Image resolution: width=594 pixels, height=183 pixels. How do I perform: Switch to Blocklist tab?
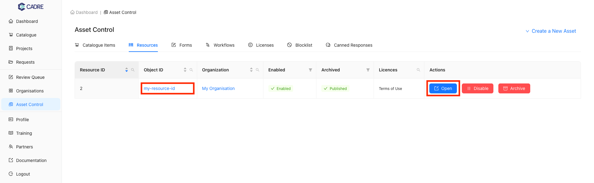point(300,45)
